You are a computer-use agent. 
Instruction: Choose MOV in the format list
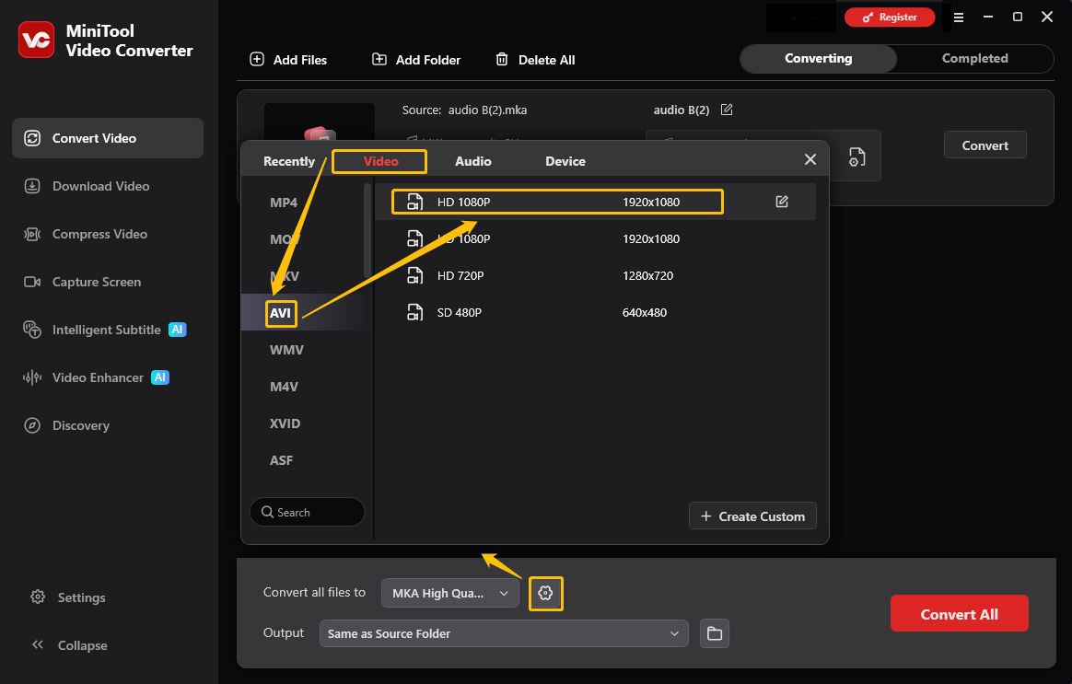[284, 239]
